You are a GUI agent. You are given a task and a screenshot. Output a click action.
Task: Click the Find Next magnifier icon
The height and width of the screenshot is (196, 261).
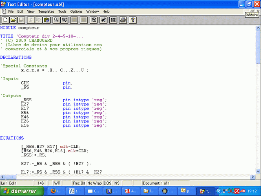click(x=64, y=20)
